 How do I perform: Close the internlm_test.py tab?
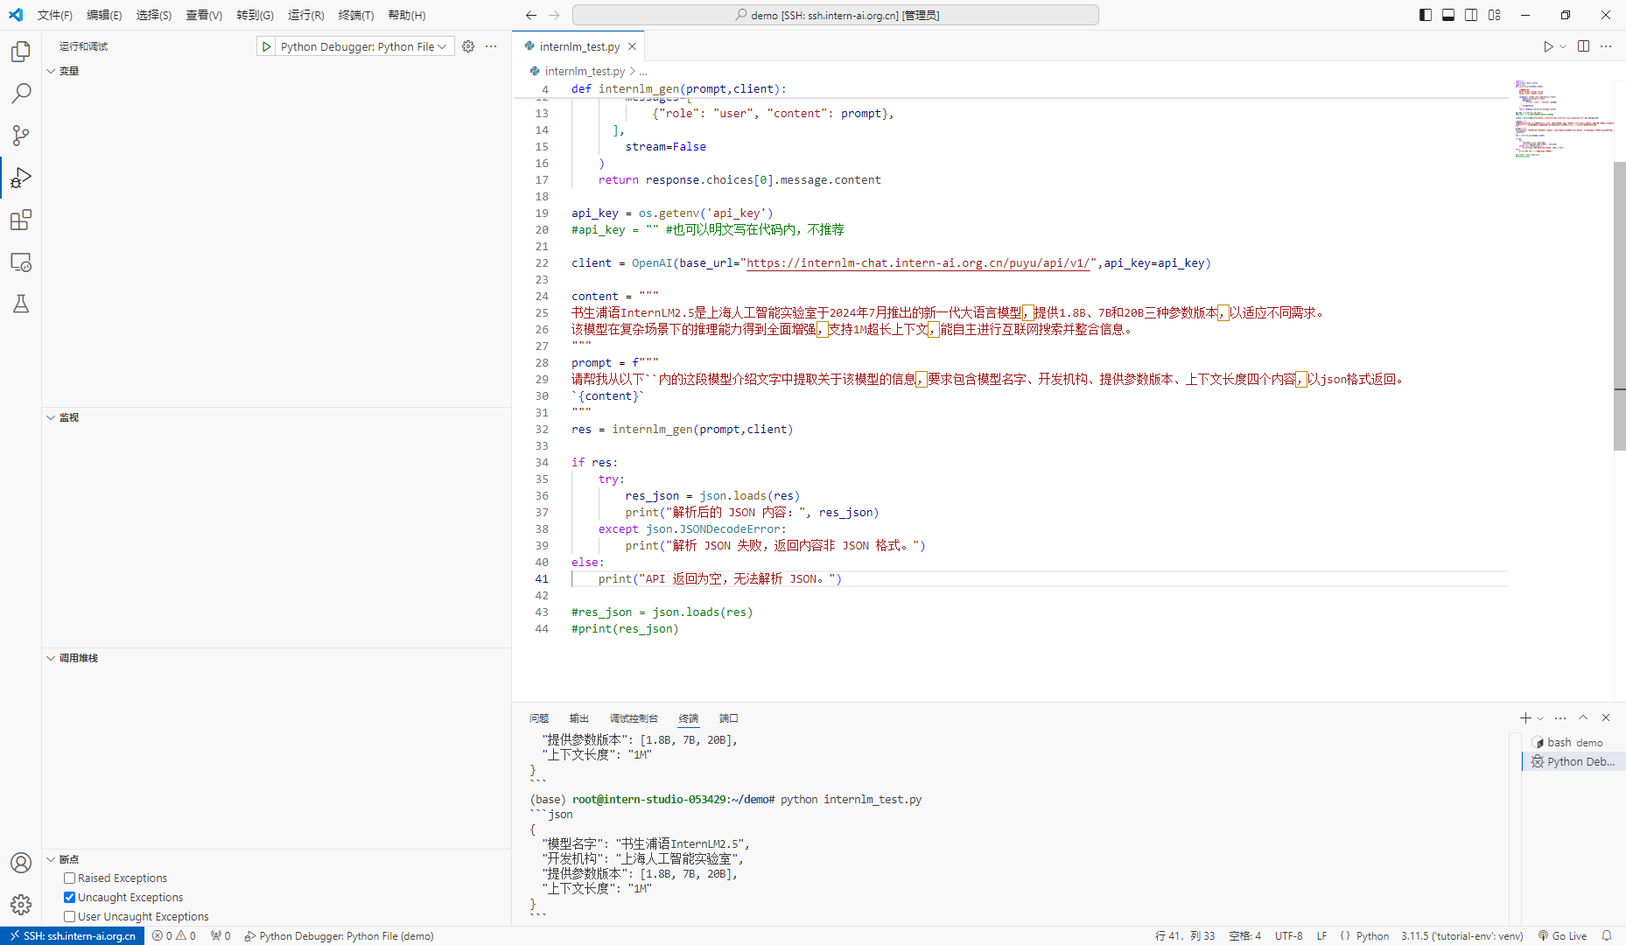(632, 46)
